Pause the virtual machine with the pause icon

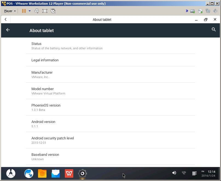point(24,11)
